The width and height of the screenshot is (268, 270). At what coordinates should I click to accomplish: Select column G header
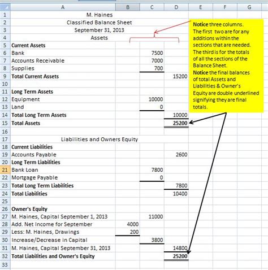(249, 7)
